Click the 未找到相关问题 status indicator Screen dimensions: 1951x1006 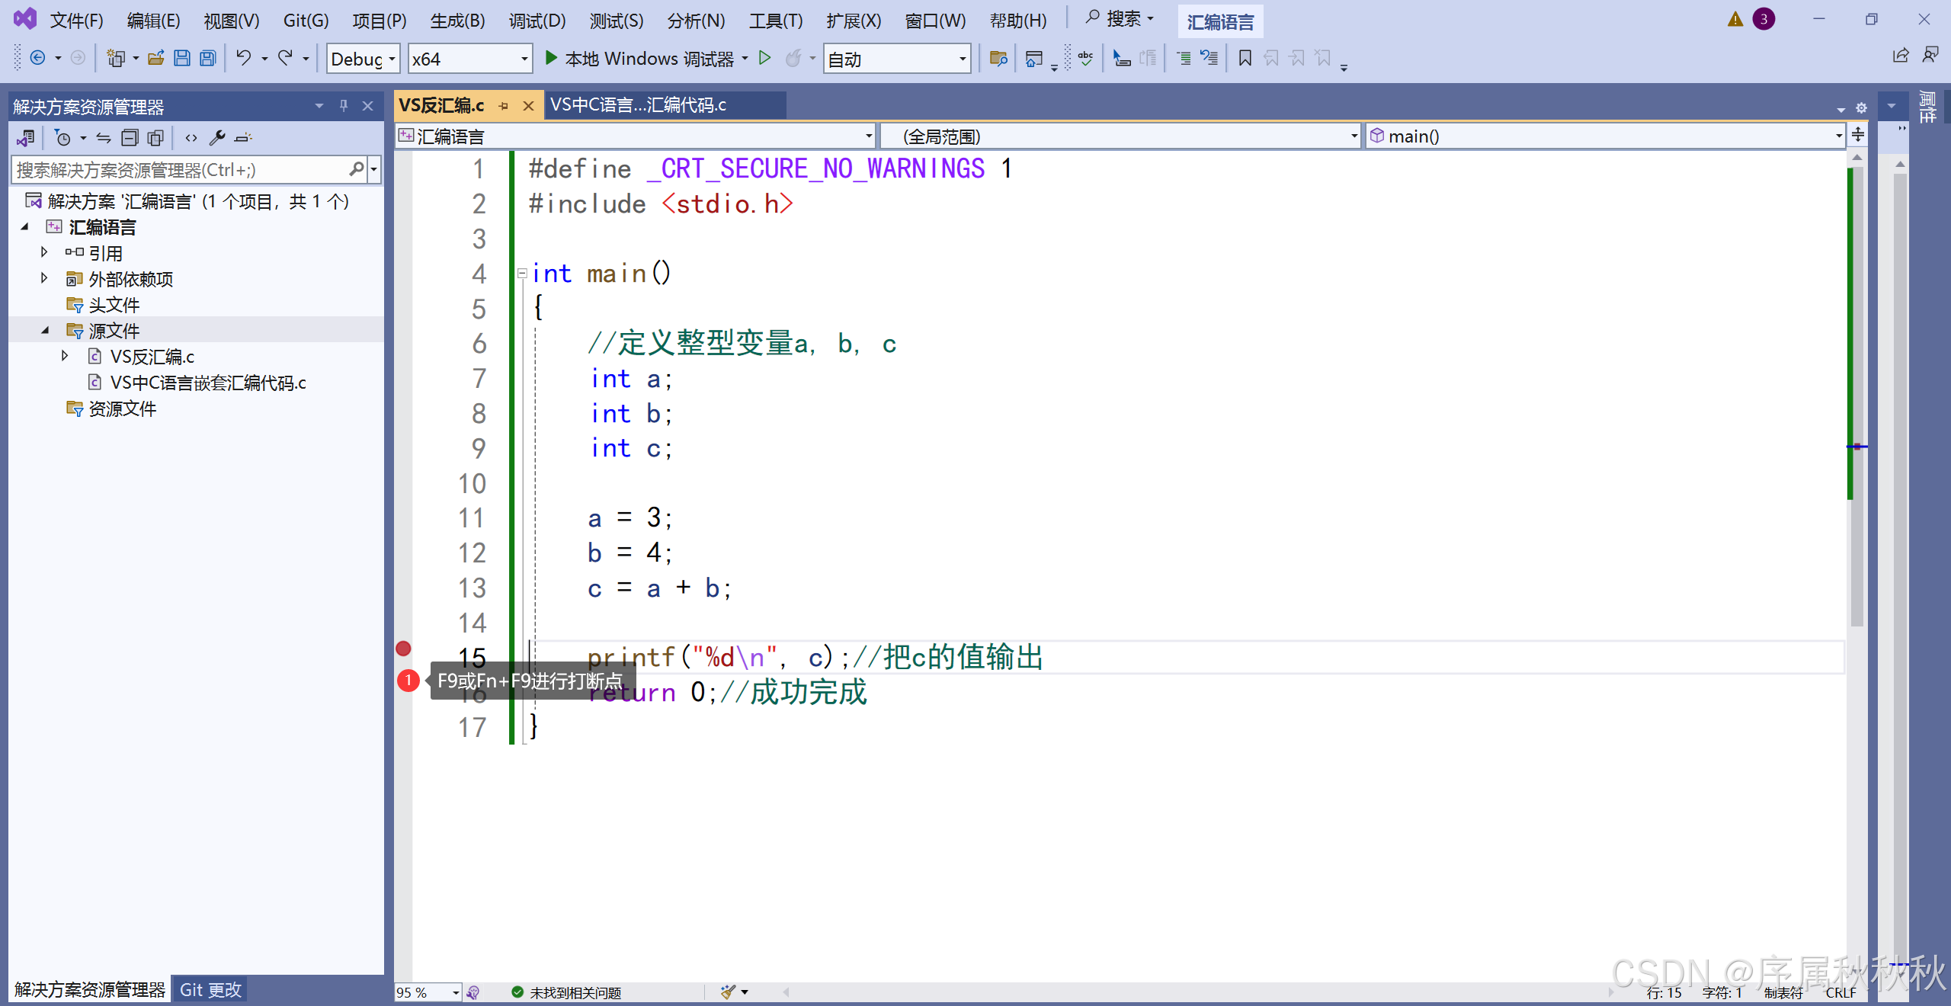point(566,992)
